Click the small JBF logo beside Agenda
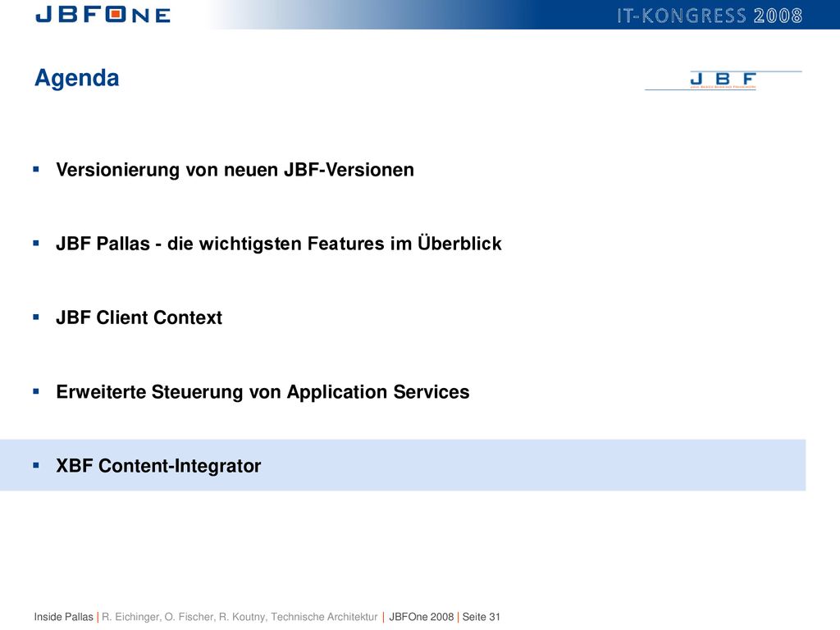The image size is (840, 630). click(724, 80)
